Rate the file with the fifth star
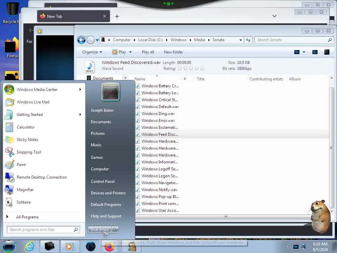337x253 pixels. pos(202,69)
